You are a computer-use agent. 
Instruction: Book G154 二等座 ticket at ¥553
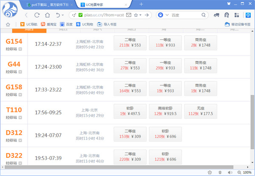point(130,42)
